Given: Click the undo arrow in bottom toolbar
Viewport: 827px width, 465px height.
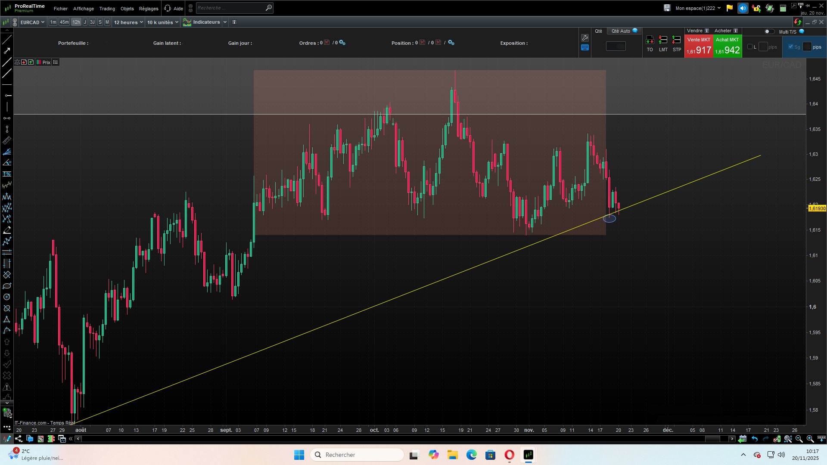Looking at the screenshot, I should [x=755, y=439].
